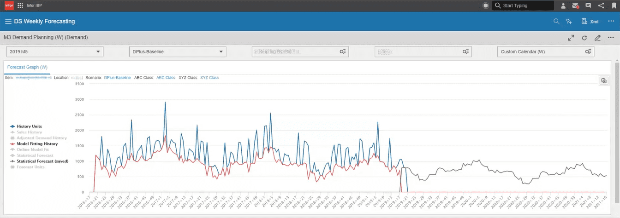Open the bookmark icon
620x218 pixels.
tap(614, 6)
